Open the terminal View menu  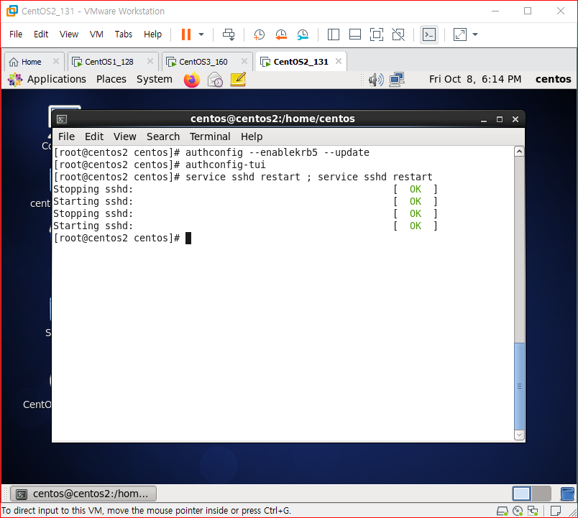(125, 137)
